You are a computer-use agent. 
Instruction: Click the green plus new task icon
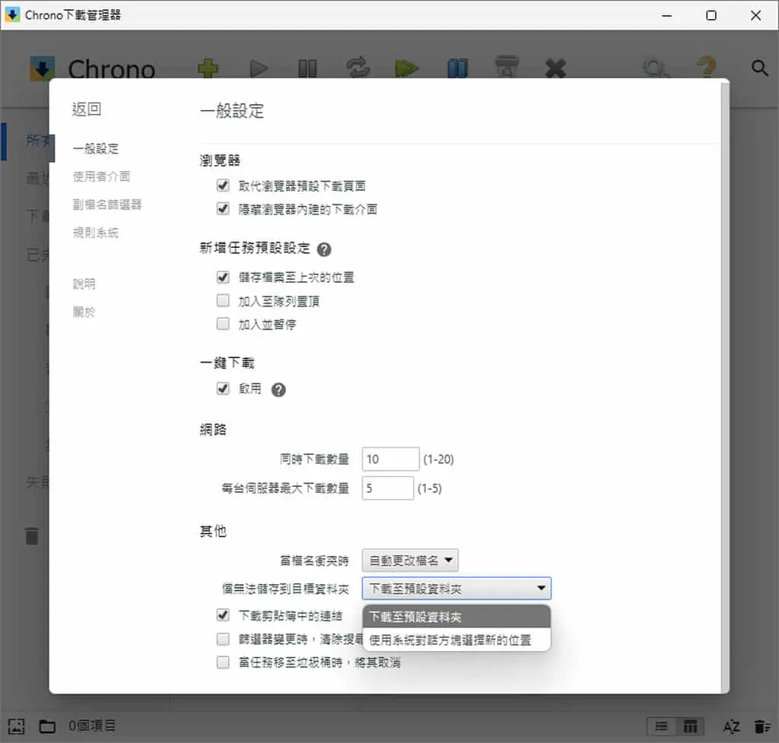click(208, 68)
